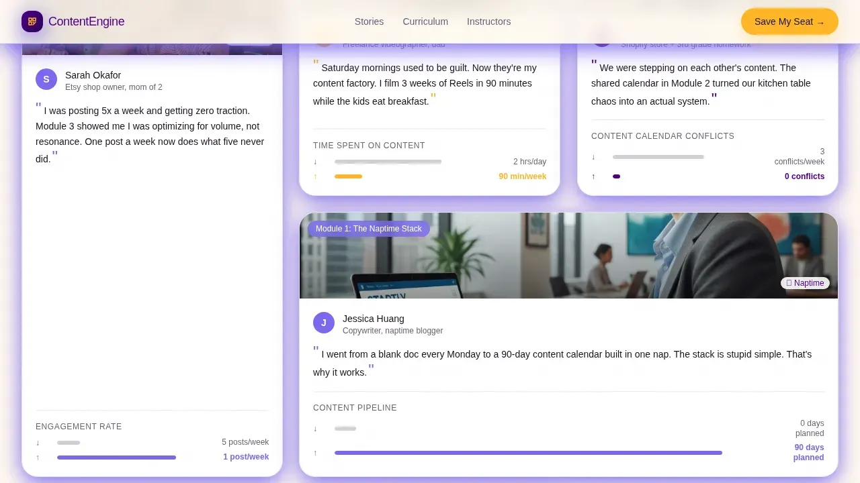Click the TIME SPENT ON CONTENT heading
860x483 pixels.
pyautogui.click(x=369, y=146)
